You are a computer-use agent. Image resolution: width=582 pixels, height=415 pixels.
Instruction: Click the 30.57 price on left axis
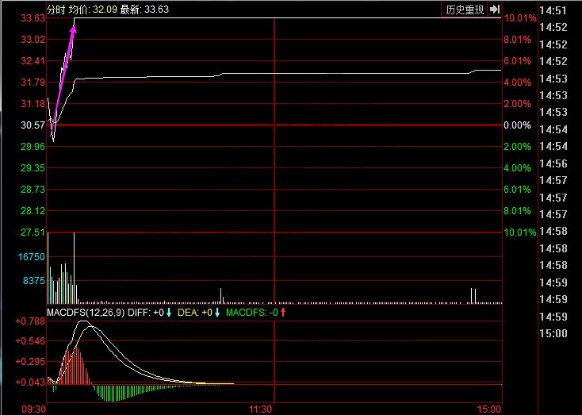click(x=33, y=125)
